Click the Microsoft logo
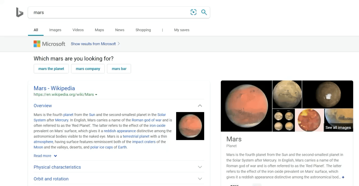 49,44
